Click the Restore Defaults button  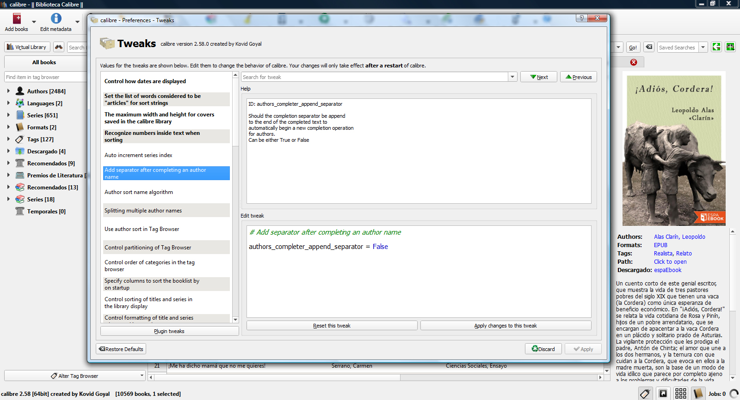[121, 349]
